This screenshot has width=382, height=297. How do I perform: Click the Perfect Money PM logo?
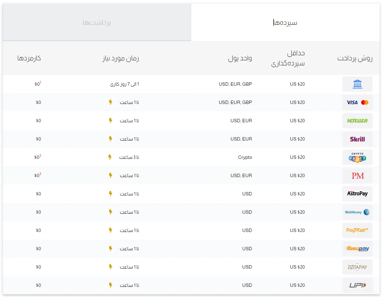click(x=357, y=175)
